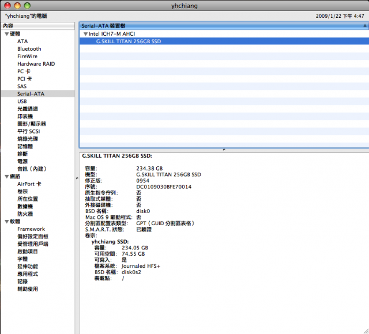Click the 74.55 GB free space value
Screen dimensions: 369x334
pyautogui.click(x=133, y=254)
